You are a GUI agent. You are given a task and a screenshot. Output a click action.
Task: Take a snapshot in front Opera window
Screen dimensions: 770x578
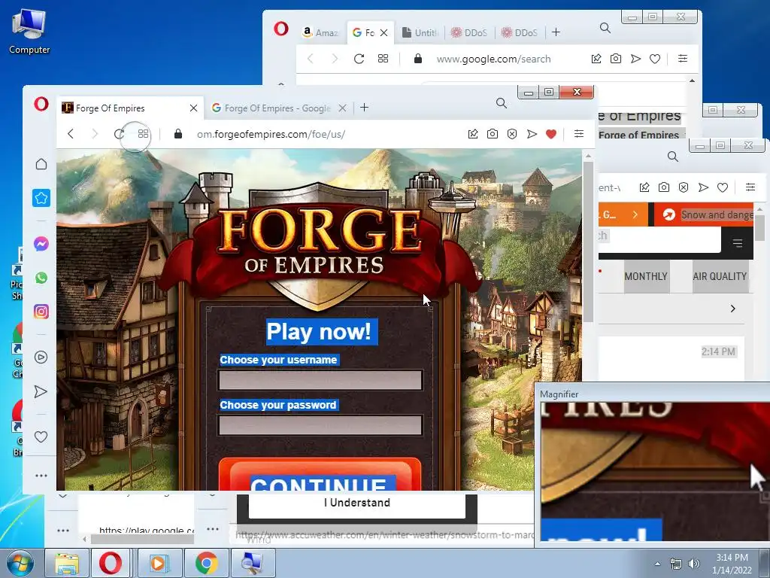[492, 134]
